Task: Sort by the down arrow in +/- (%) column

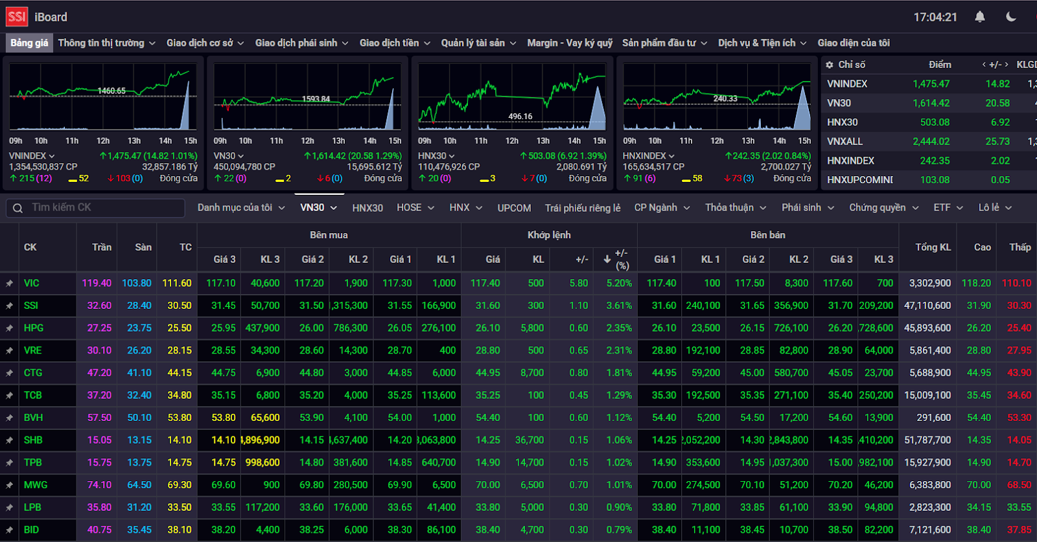Action: (607, 259)
